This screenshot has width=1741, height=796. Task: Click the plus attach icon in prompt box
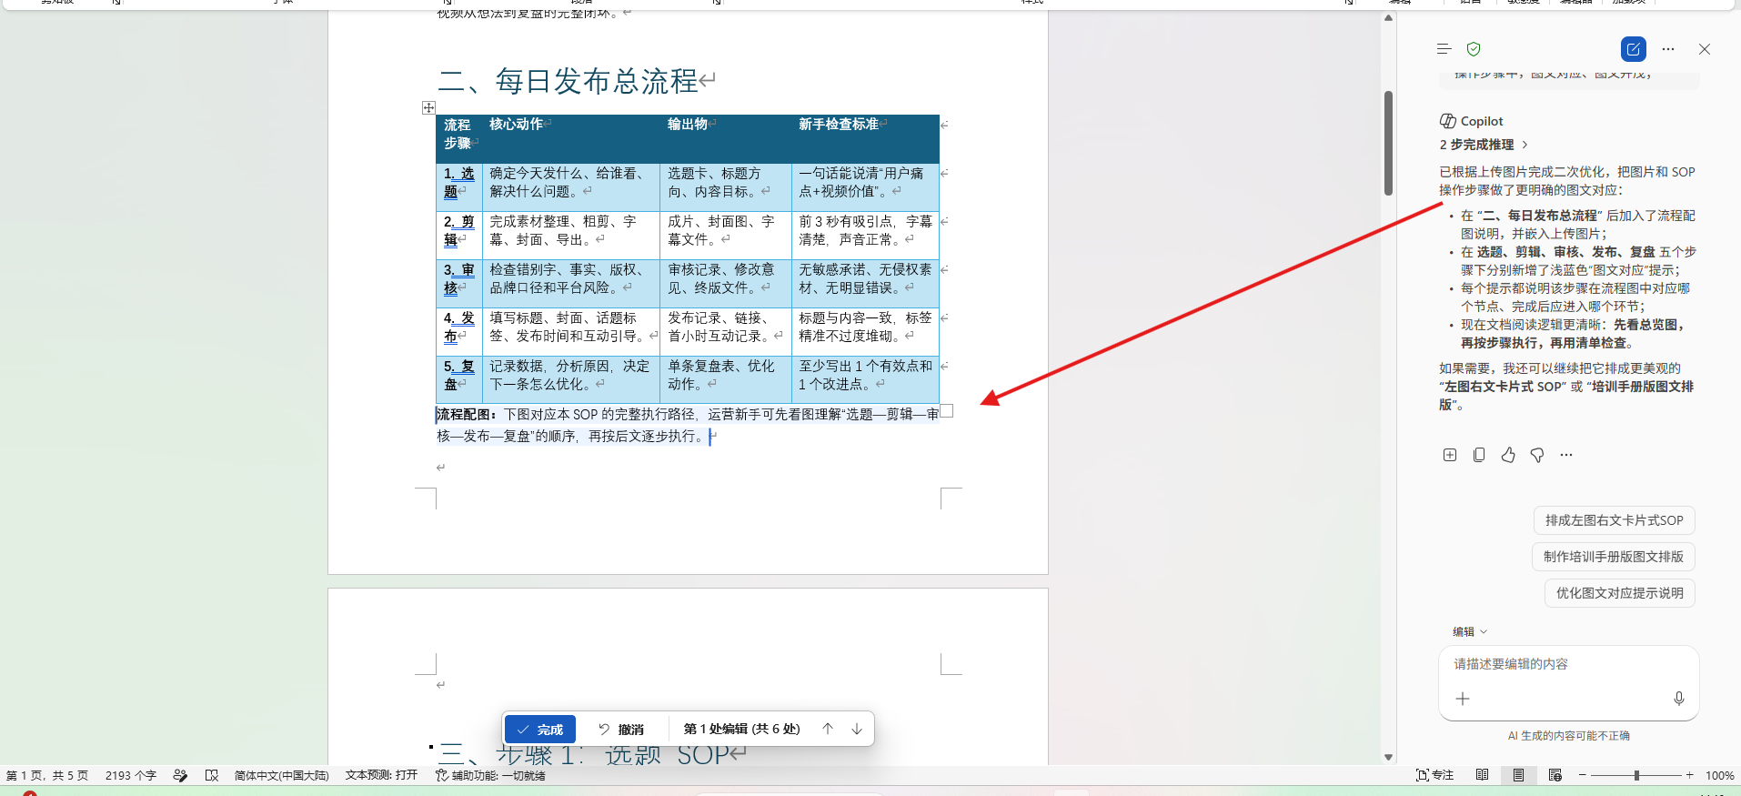1463,699
